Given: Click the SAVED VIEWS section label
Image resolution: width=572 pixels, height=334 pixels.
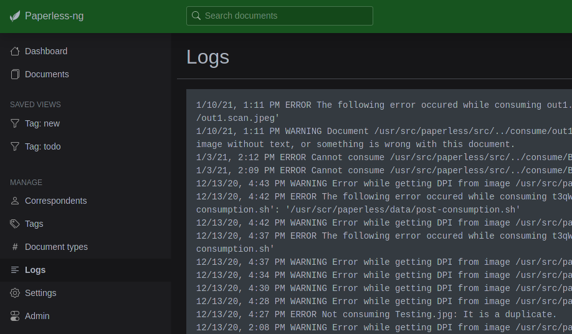Looking at the screenshot, I should [x=36, y=105].
